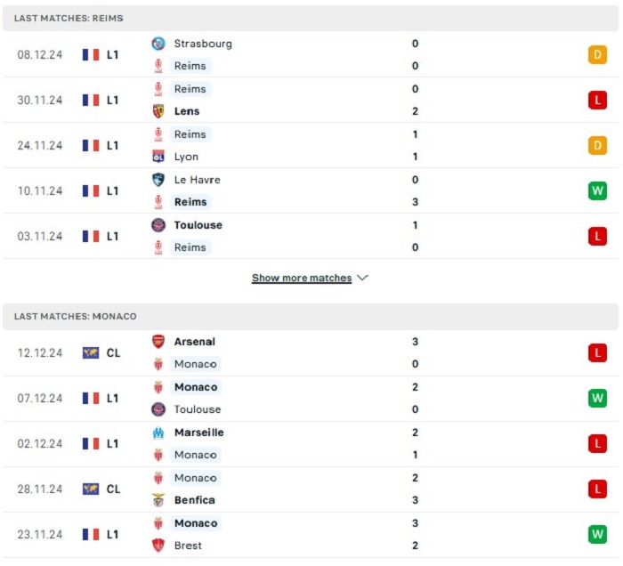The image size is (623, 566).
Task: Click the Le Havre club crest
Action: (158, 180)
